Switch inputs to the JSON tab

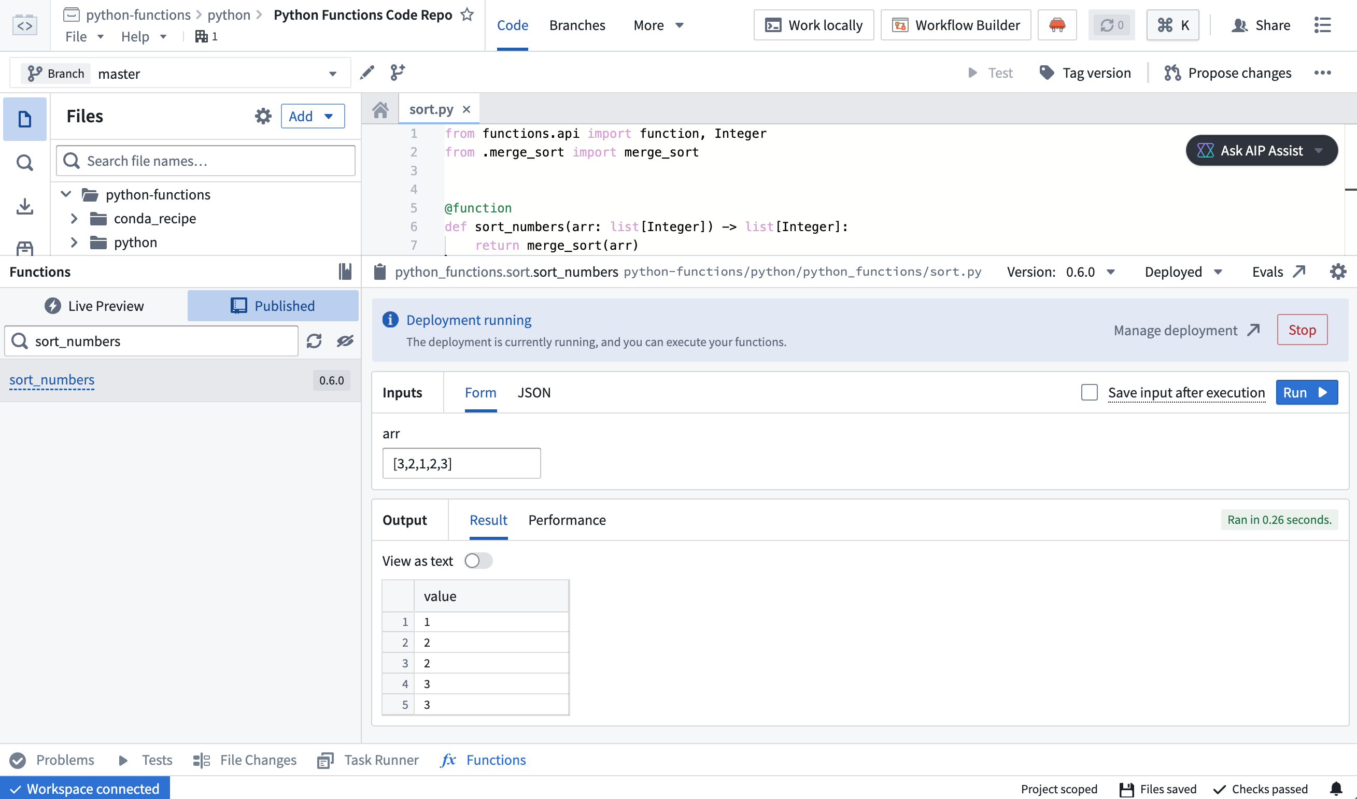tap(534, 392)
